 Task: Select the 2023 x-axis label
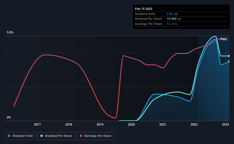225,124
